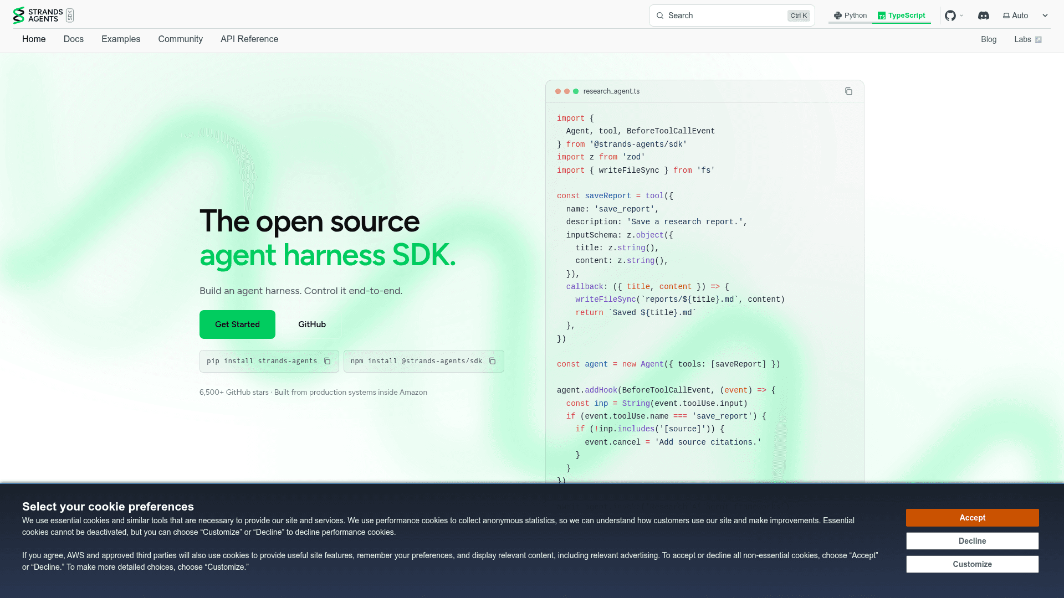Click the research_agent.ts file name
Viewport: 1064px width, 598px height.
[611, 91]
